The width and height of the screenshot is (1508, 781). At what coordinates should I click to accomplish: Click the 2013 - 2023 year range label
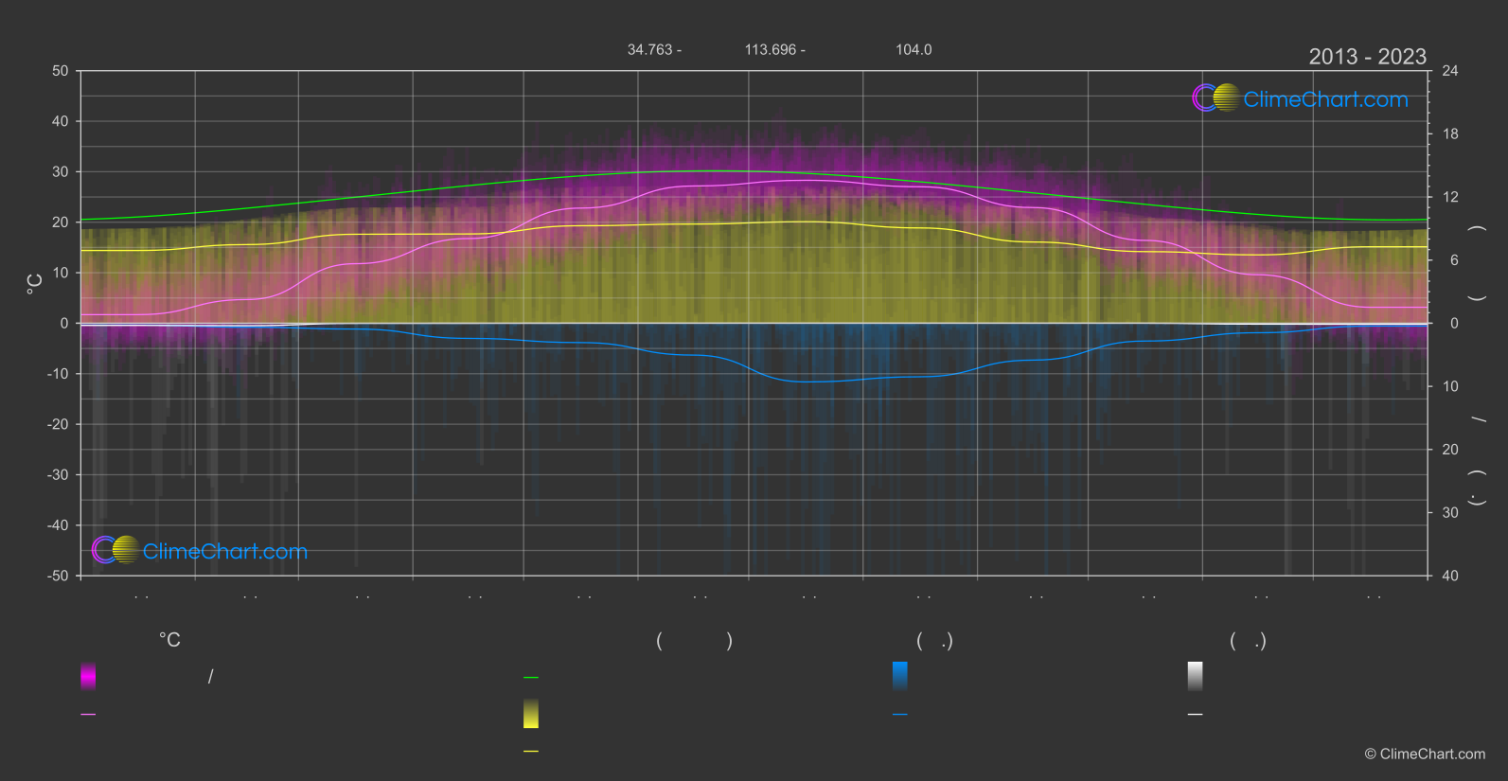tap(1367, 57)
